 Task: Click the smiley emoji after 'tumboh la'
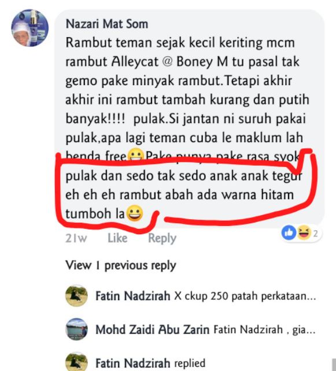coord(135,213)
